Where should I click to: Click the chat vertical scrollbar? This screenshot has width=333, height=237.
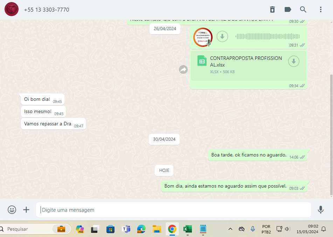[x=332, y=135]
